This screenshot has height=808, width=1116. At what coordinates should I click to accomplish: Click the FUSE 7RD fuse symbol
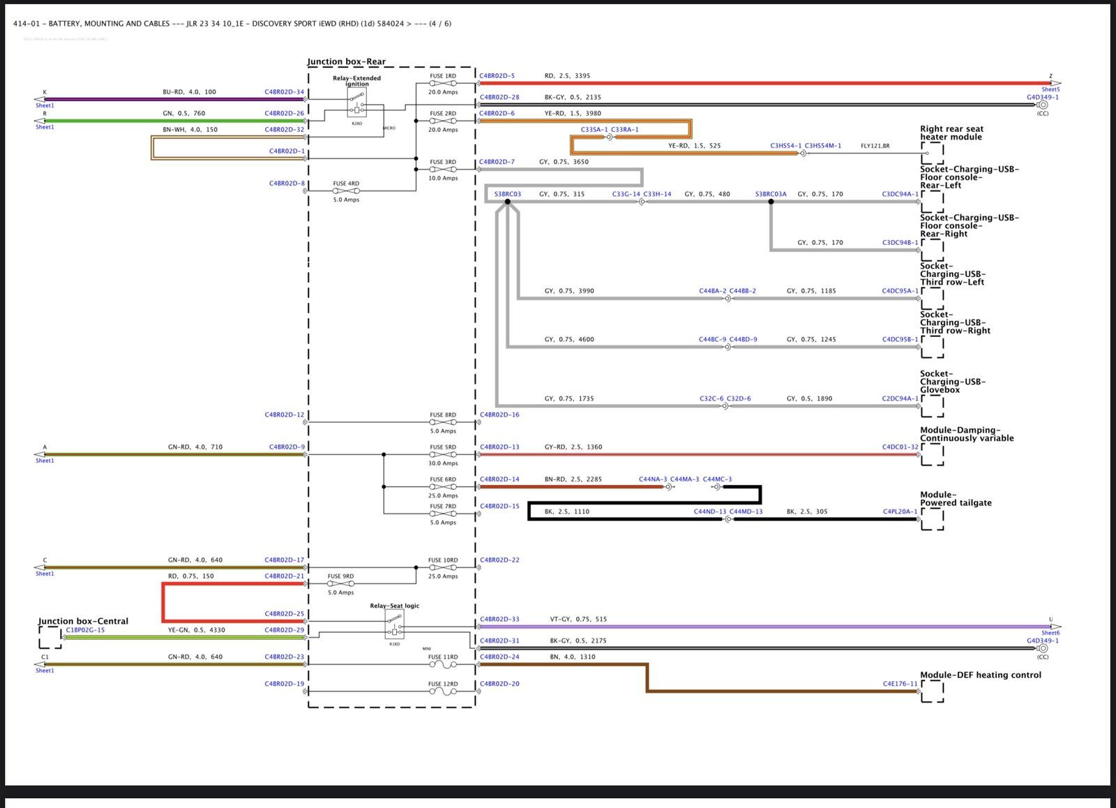(443, 514)
